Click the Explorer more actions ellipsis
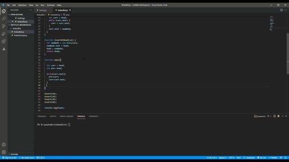Screen dimensions: 289x162 pos(31,10)
